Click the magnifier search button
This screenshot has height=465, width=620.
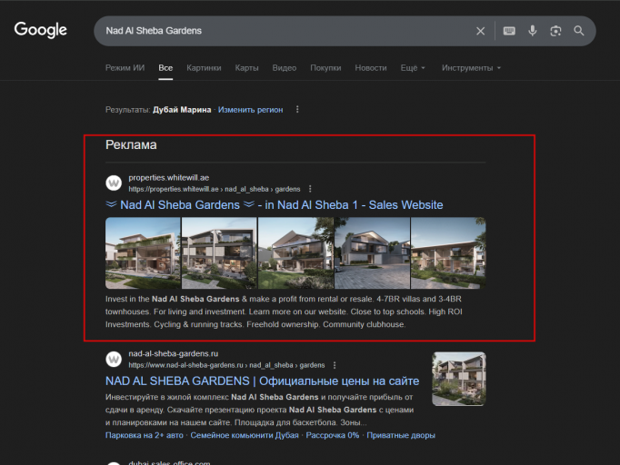coord(579,31)
